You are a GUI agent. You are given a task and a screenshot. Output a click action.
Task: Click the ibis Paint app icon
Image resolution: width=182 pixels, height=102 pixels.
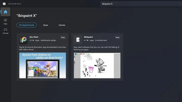click(x=23, y=40)
